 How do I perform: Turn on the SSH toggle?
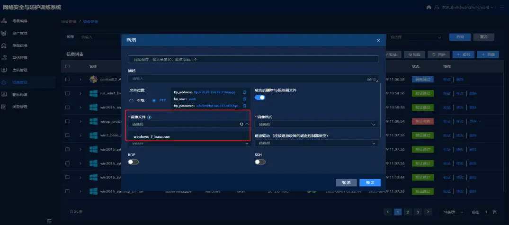260,162
